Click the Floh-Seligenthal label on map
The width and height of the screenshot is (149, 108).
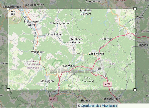60,23
